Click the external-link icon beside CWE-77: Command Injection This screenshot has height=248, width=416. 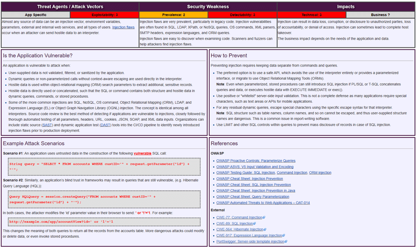pos(264,218)
